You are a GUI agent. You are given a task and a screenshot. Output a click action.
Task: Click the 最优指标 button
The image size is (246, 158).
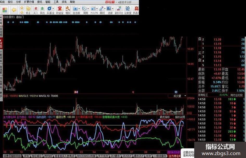[x=165, y=117]
